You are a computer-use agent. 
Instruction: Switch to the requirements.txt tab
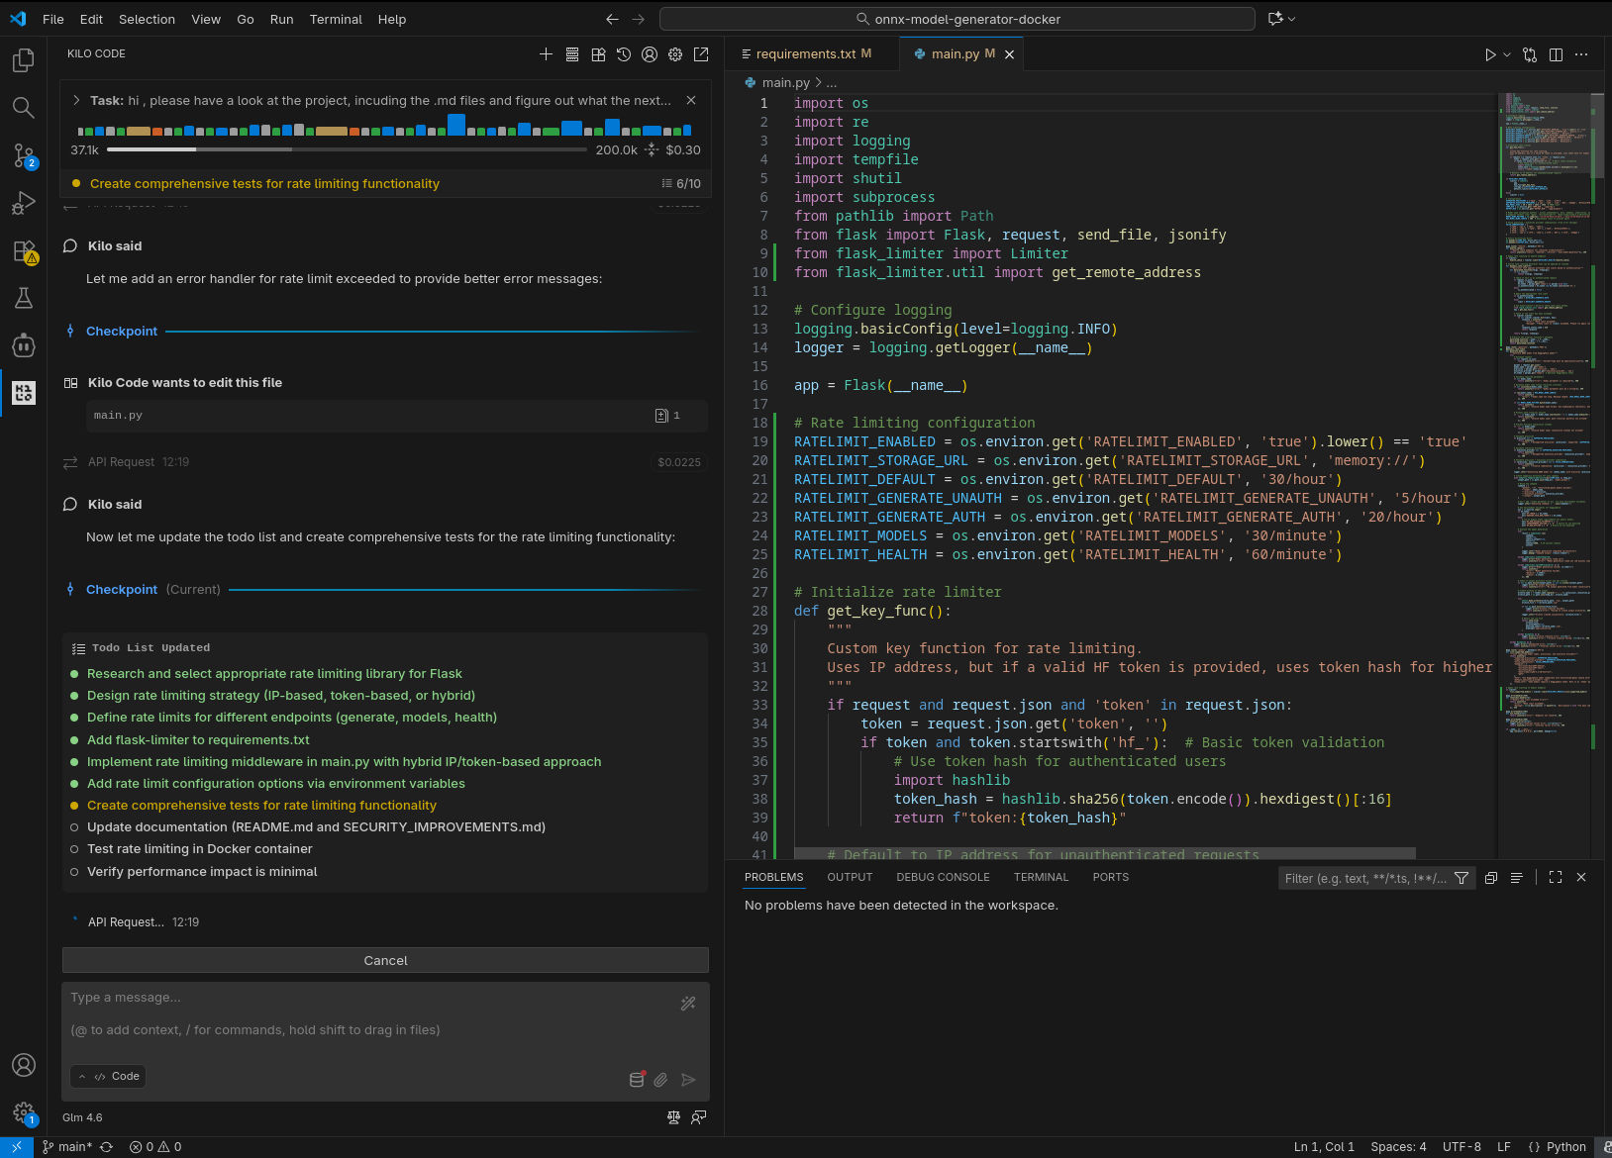pos(805,53)
